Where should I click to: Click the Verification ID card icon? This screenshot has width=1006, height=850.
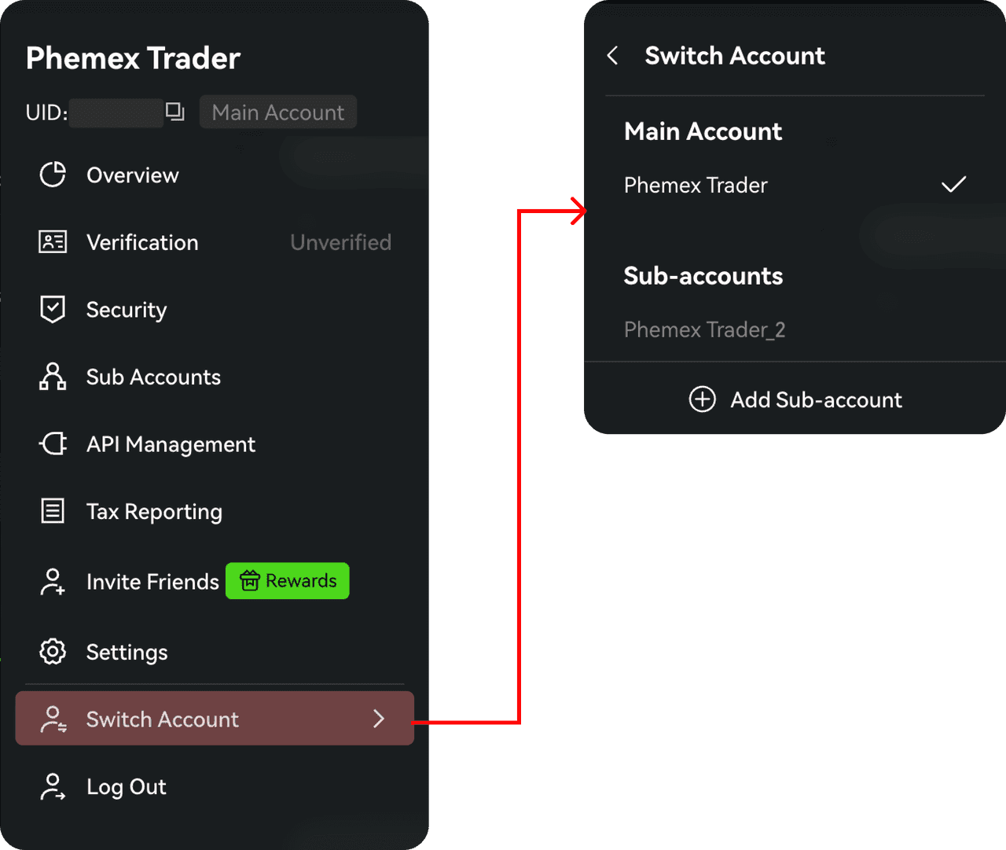click(53, 242)
